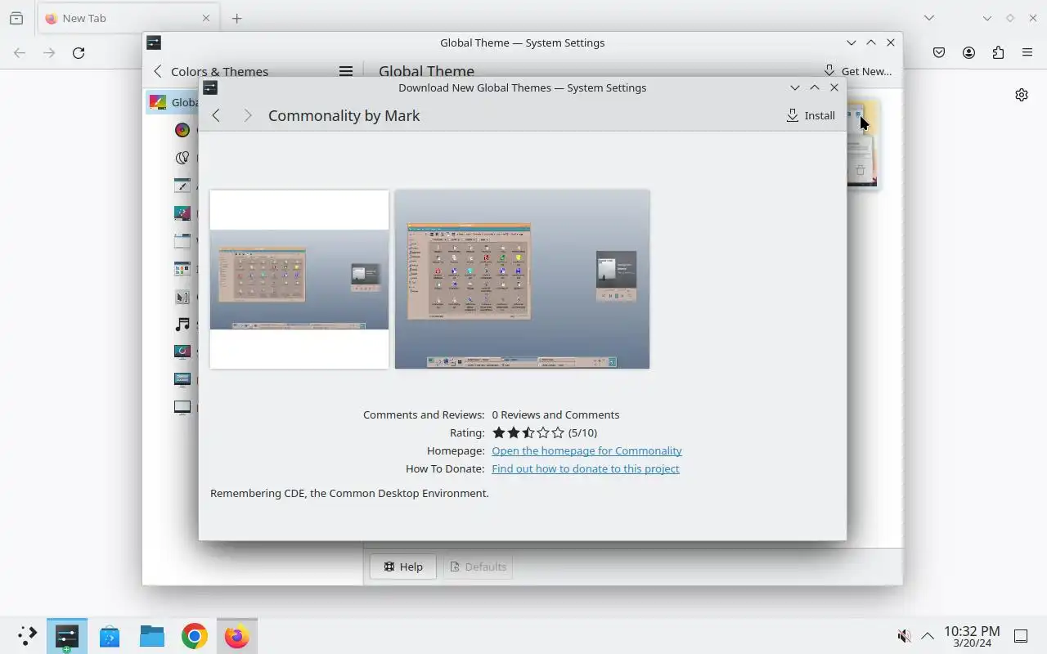The height and width of the screenshot is (654, 1047).
Task: Click muted volume tray icon
Action: [x=904, y=636]
